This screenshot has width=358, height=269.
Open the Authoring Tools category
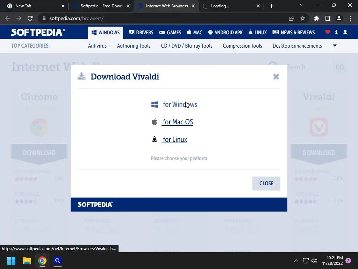(x=134, y=46)
